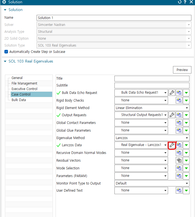Open Global Glue Parameters green arrow menu
195x217 pixels.
(186, 131)
